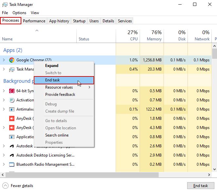
Task: Click the vertical scrollbar thumb
Action: click(214, 53)
